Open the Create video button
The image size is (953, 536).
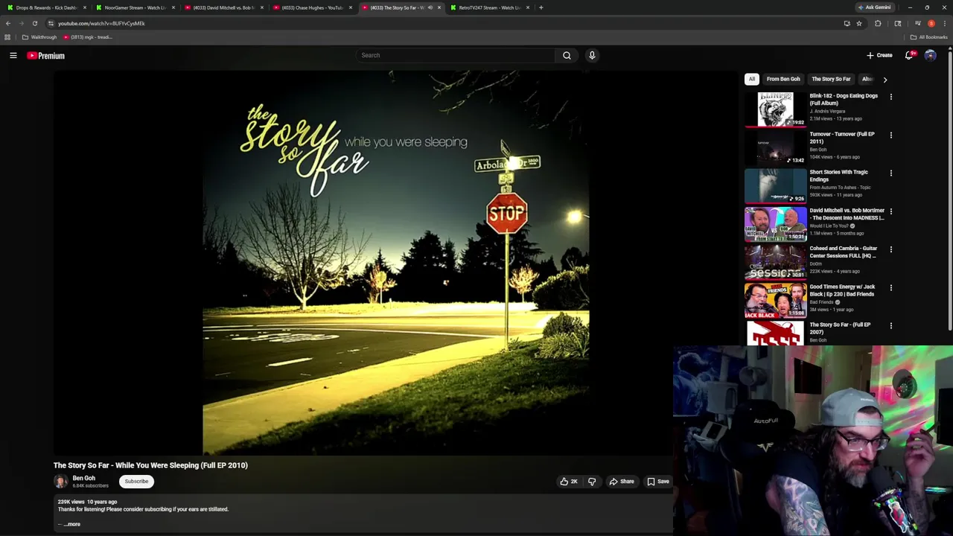point(879,55)
